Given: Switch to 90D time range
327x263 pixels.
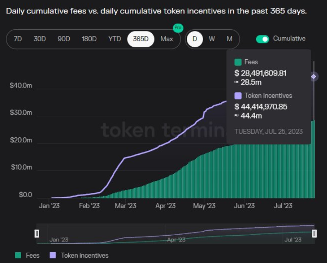Looking at the screenshot, I should click(x=64, y=39).
